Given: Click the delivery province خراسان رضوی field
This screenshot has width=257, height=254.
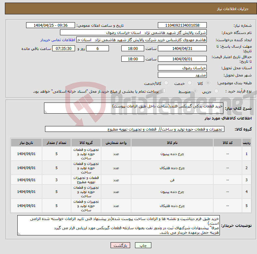Looking at the screenshot, I should click(182, 68).
